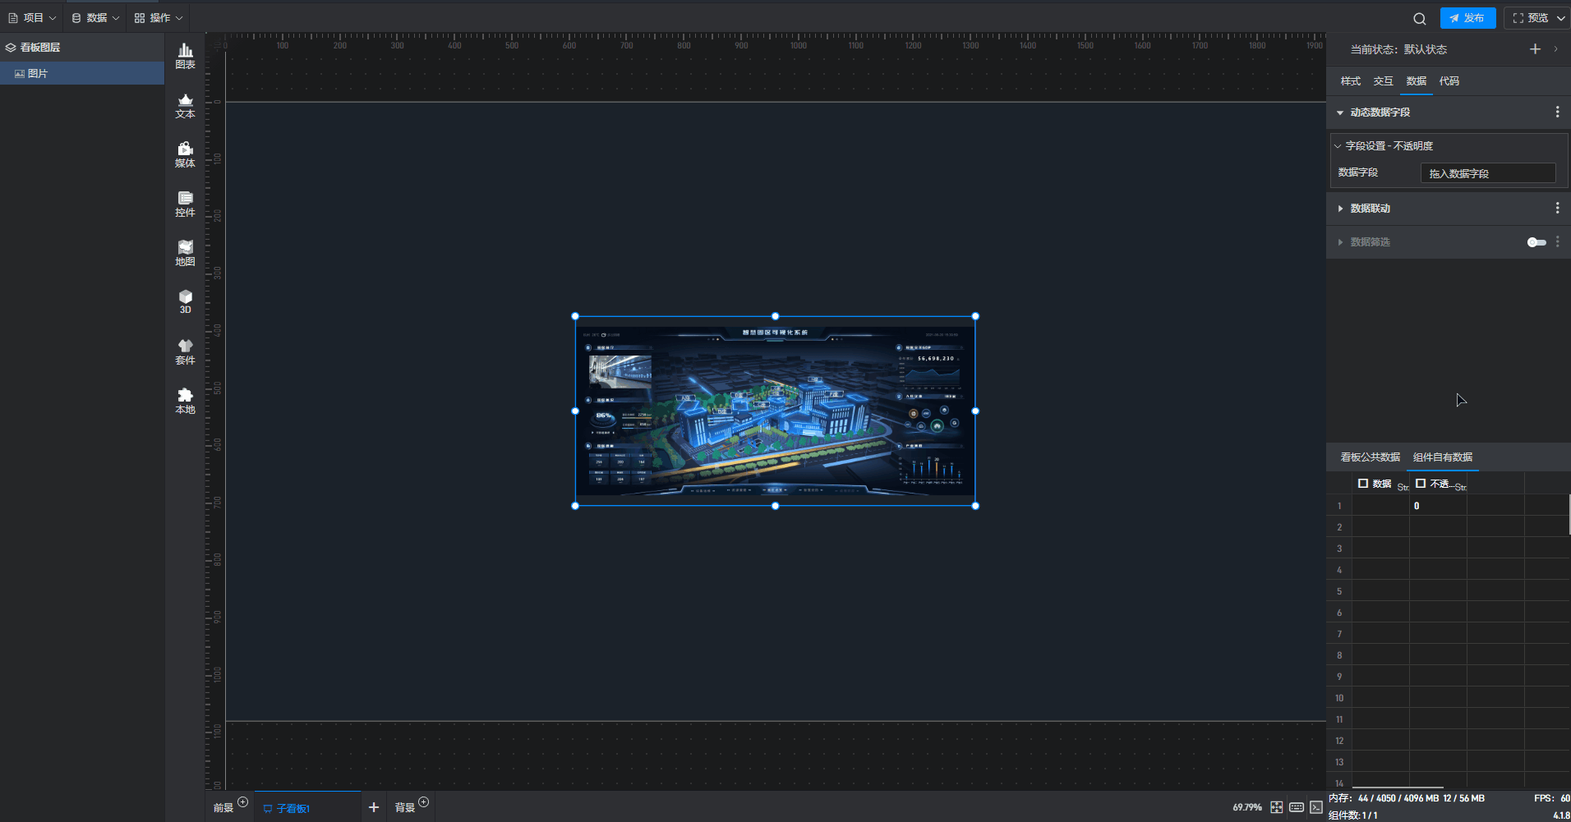Screen dimensions: 1571x822
Task: Open the 地图 (map) component panel
Action: click(185, 253)
